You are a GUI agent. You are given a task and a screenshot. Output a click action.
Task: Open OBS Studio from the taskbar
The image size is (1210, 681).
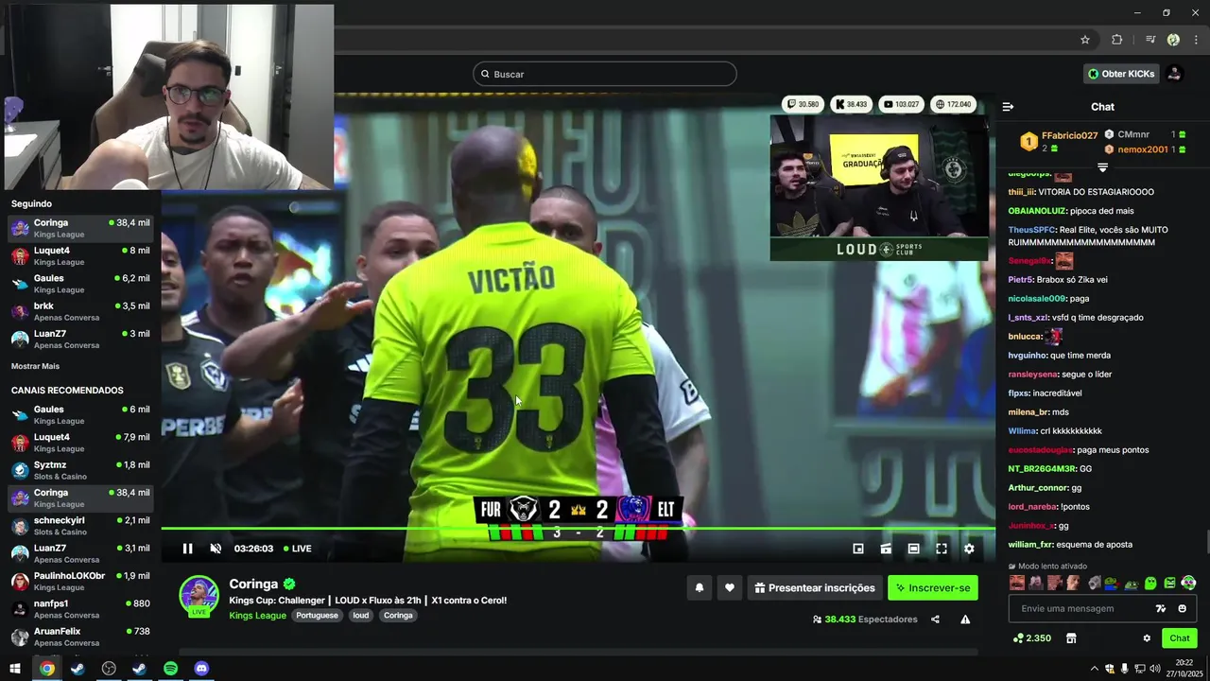click(x=109, y=669)
